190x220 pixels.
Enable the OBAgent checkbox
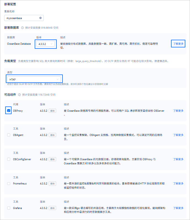(9, 135)
